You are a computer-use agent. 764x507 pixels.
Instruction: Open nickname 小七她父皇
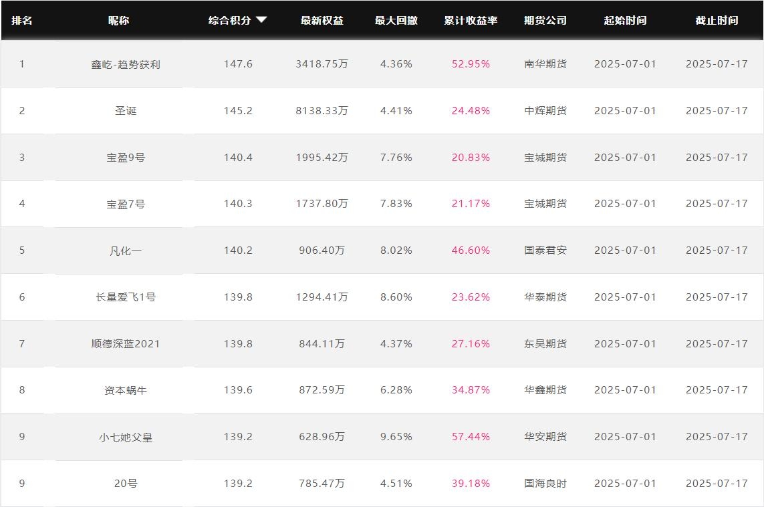point(126,437)
